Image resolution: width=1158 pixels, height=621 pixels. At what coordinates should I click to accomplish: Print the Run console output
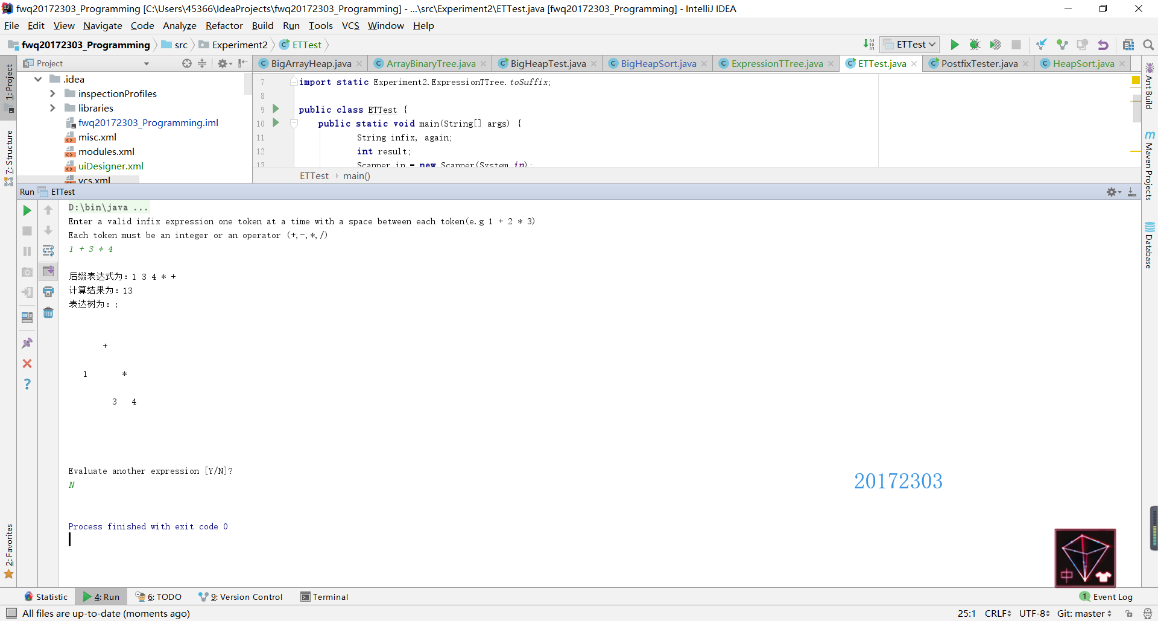(48, 292)
